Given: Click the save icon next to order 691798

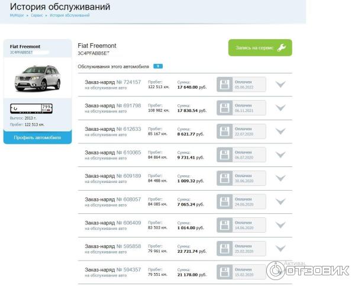Looking at the screenshot, I should coord(225,108).
